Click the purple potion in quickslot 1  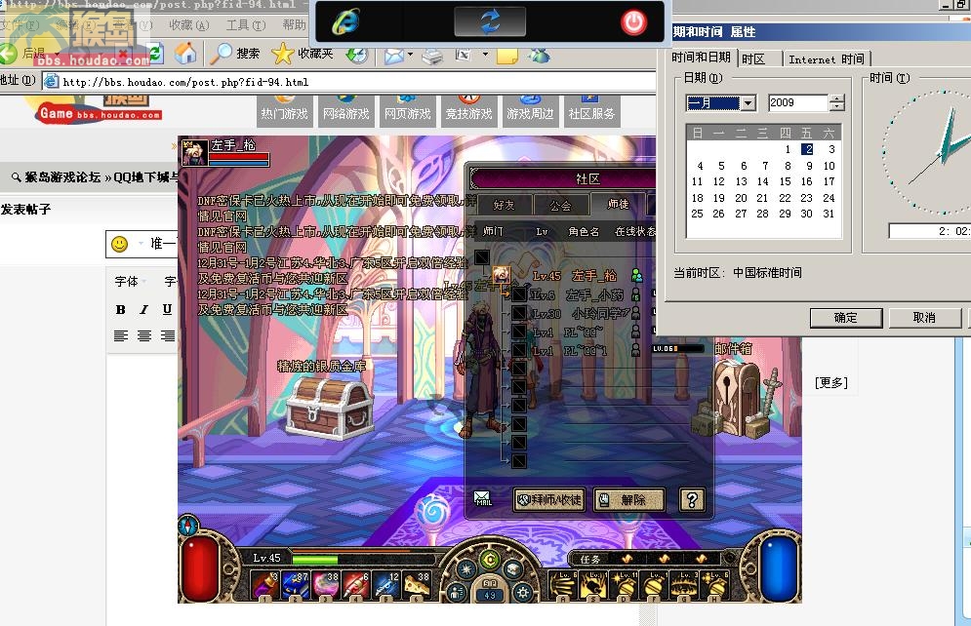coord(264,585)
